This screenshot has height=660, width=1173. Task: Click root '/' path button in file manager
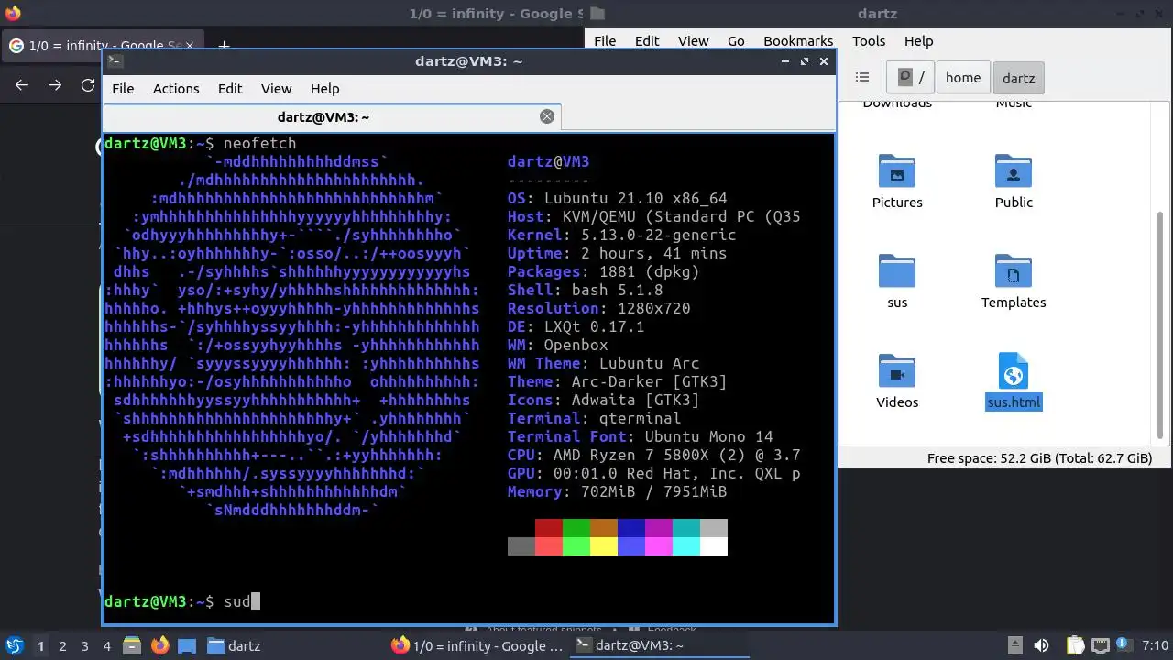pyautogui.click(x=910, y=78)
